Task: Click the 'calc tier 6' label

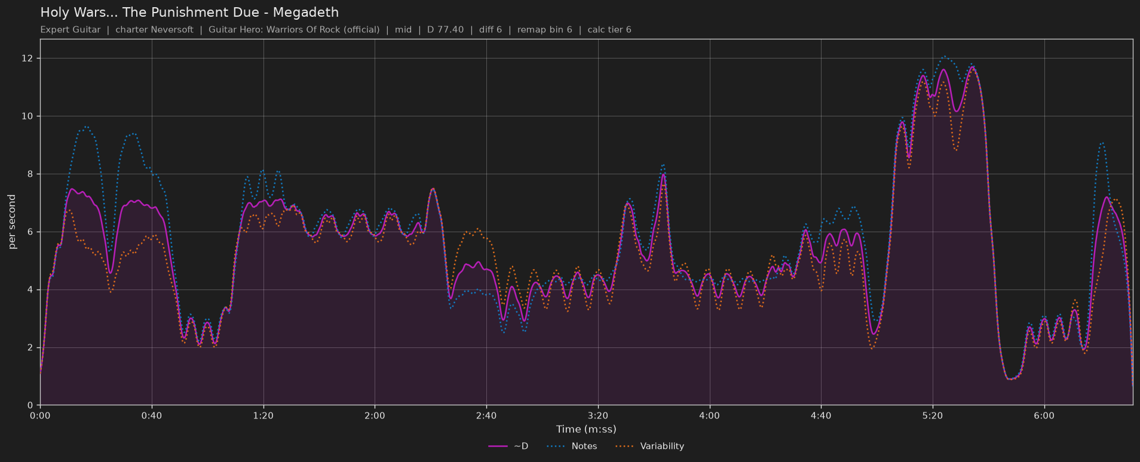Action: click(609, 30)
